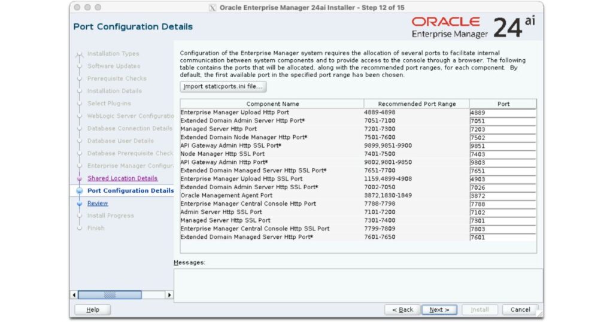Open Help

click(93, 309)
